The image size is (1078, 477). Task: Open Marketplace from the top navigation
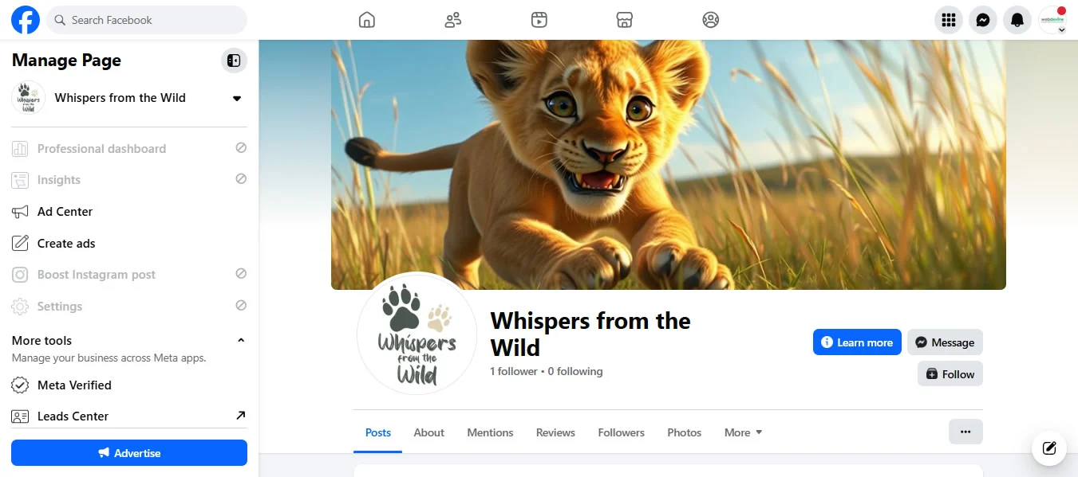624,20
